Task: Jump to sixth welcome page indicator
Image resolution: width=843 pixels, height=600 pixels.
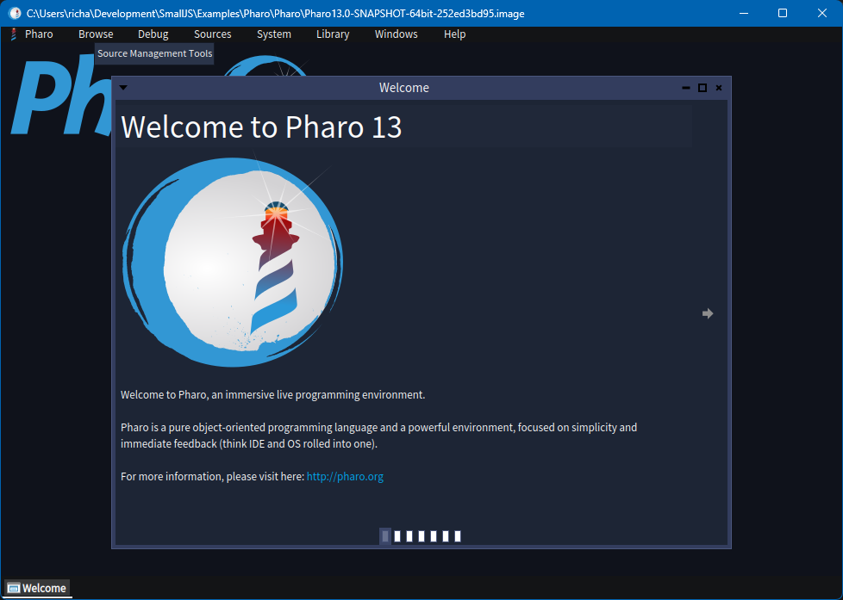Action: 446,536
